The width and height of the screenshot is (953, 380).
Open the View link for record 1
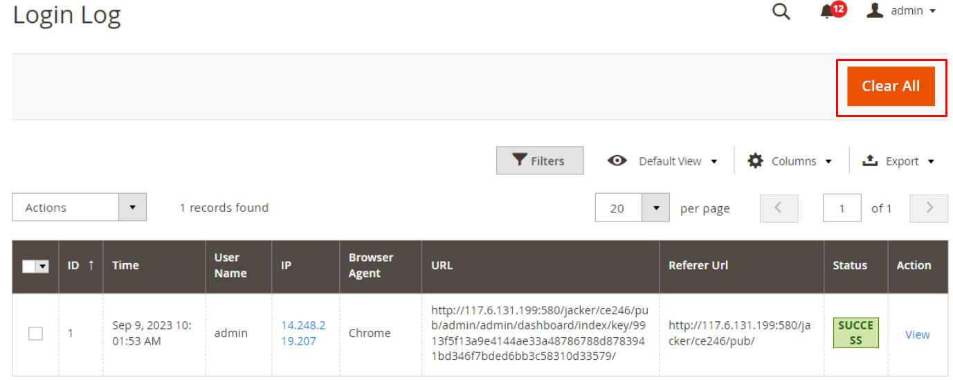[x=917, y=334]
